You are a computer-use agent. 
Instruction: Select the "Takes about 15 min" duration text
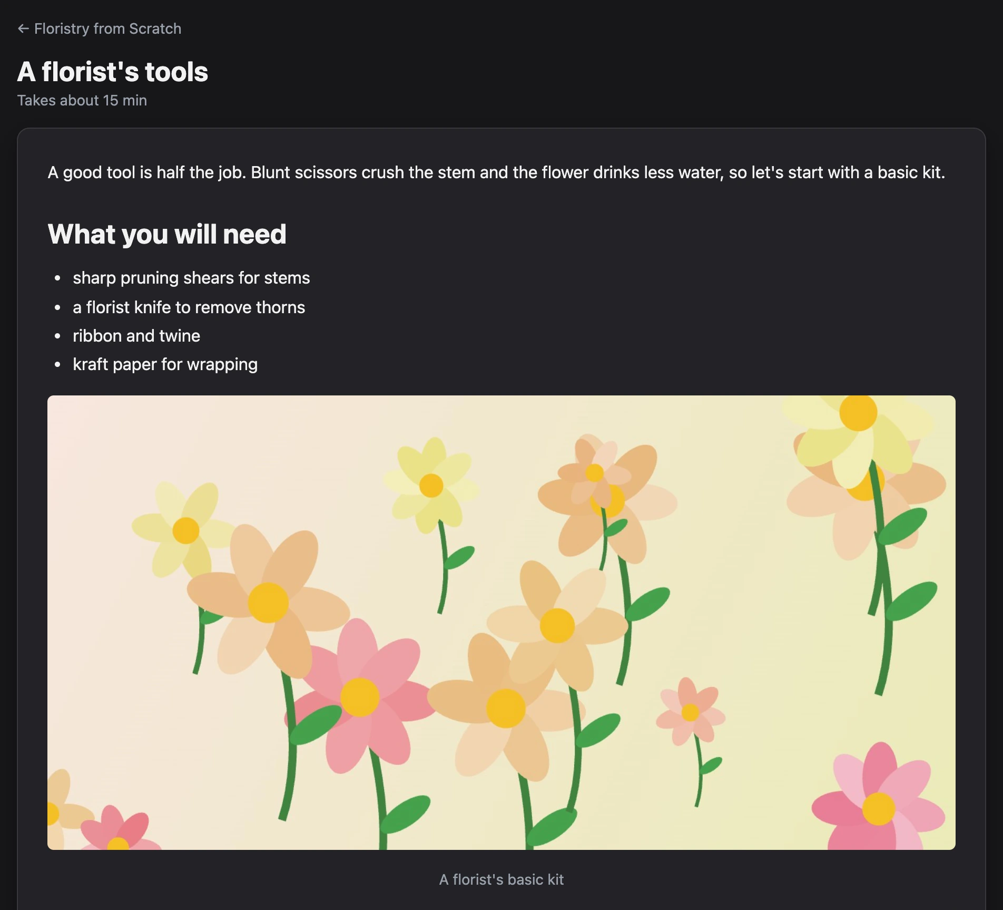point(82,100)
